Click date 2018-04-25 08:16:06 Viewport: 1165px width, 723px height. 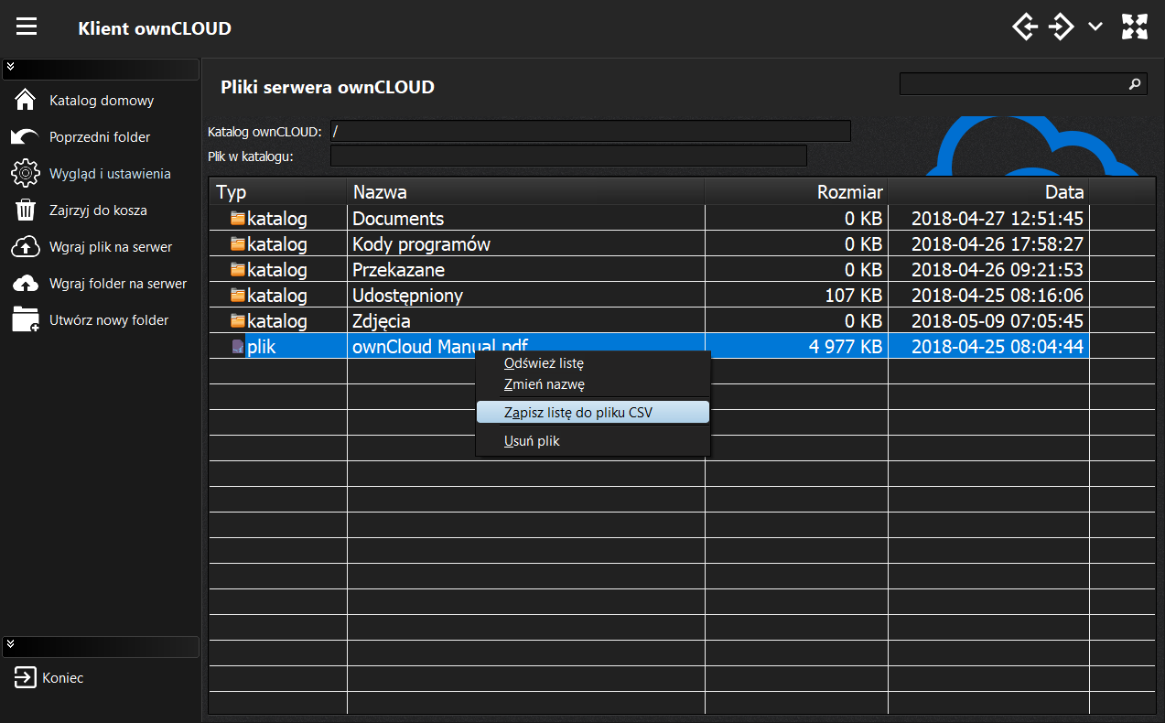click(988, 295)
